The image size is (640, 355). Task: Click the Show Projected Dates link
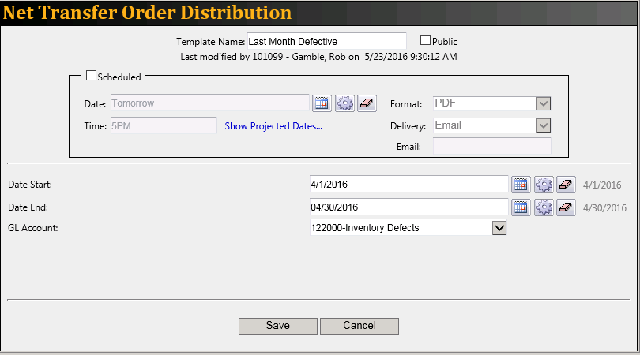[x=273, y=126]
